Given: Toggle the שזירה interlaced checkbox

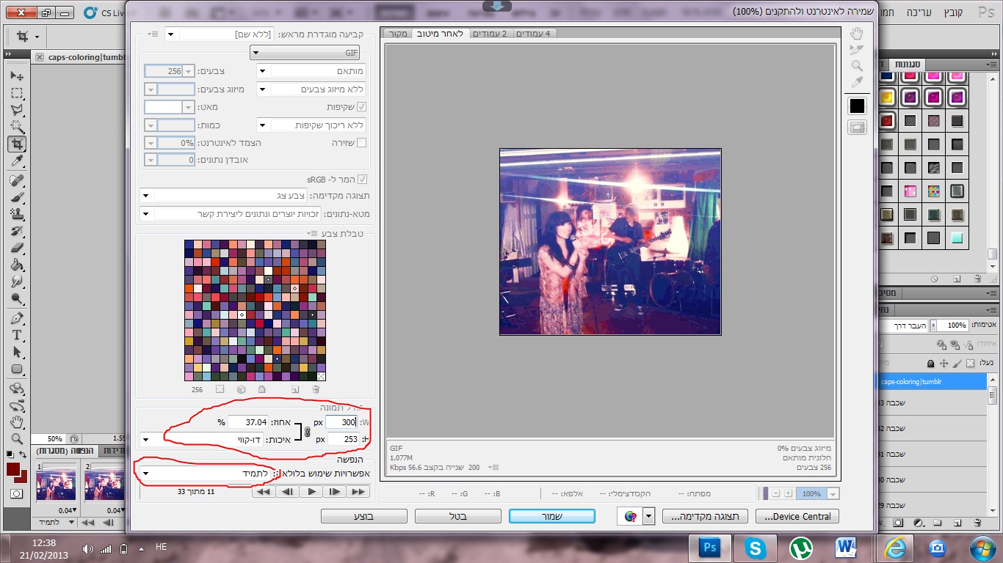Looking at the screenshot, I should (x=361, y=143).
